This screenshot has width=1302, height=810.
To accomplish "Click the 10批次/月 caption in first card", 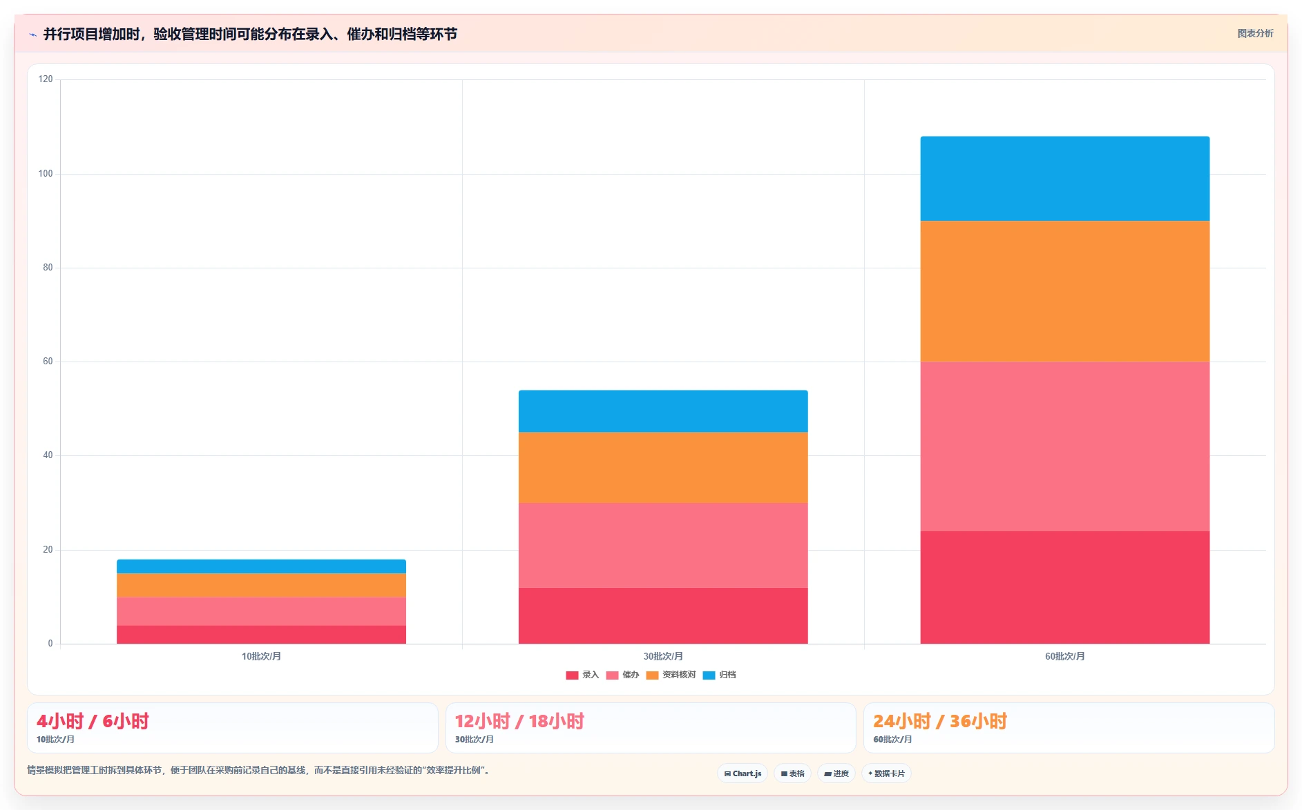I will [55, 740].
